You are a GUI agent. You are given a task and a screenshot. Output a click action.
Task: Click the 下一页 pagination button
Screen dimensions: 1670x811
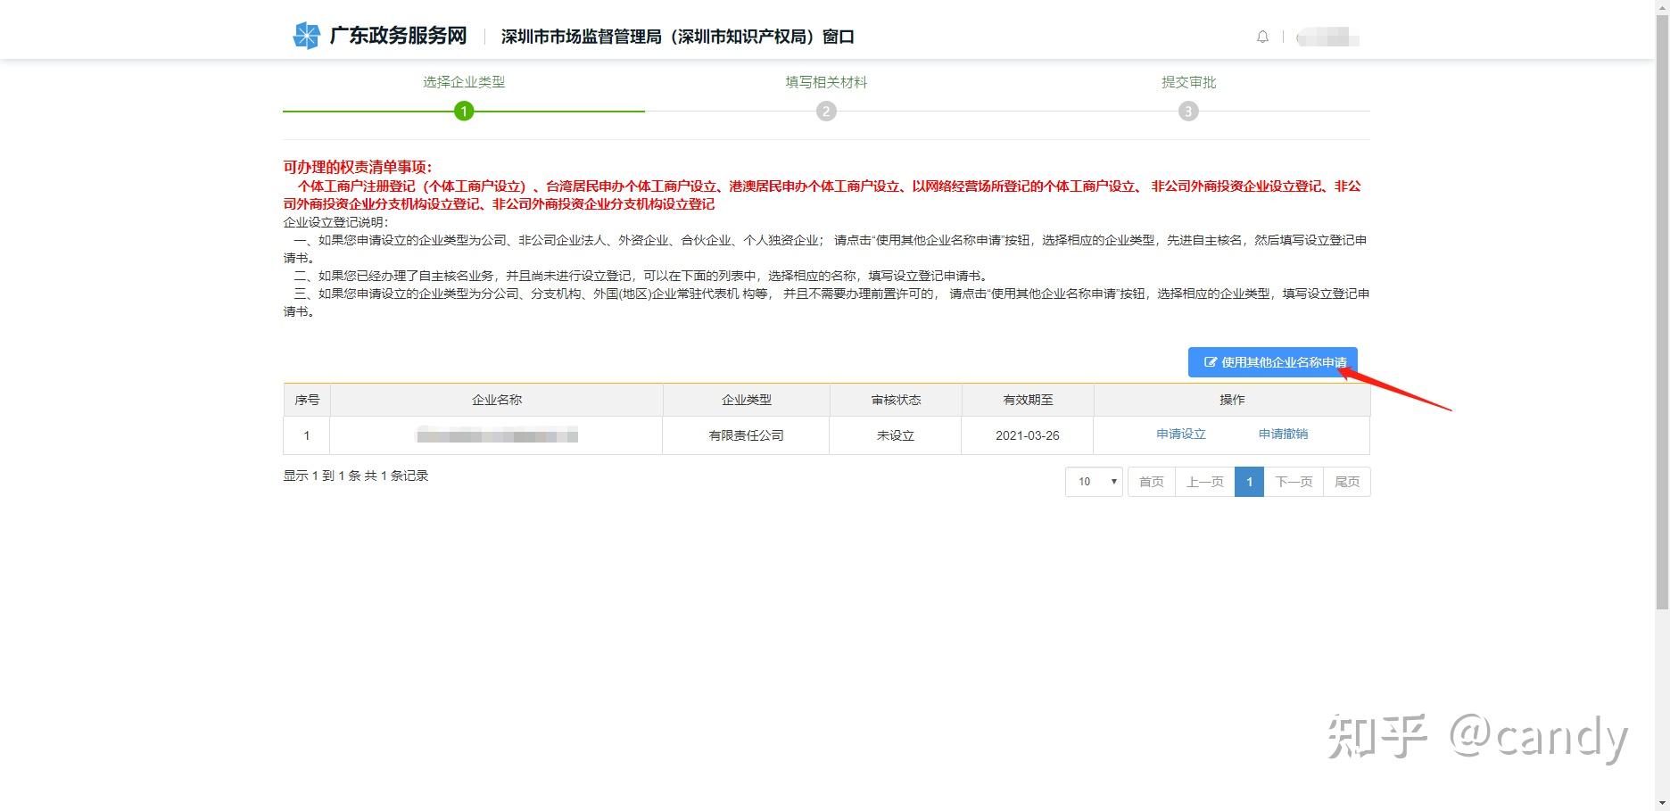[x=1294, y=482]
